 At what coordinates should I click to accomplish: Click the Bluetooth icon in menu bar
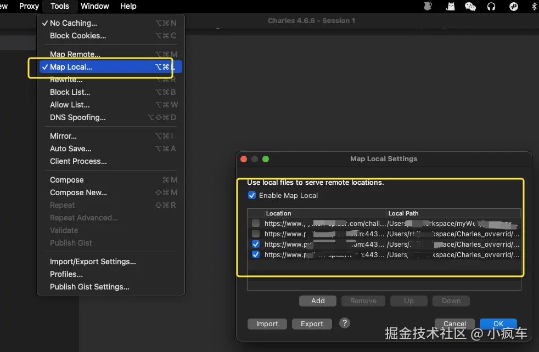point(534,6)
